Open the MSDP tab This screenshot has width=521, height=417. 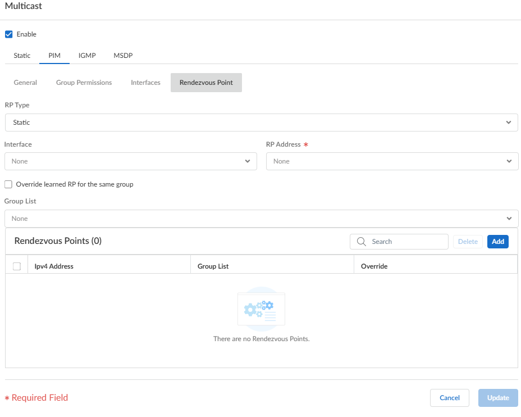click(x=123, y=56)
